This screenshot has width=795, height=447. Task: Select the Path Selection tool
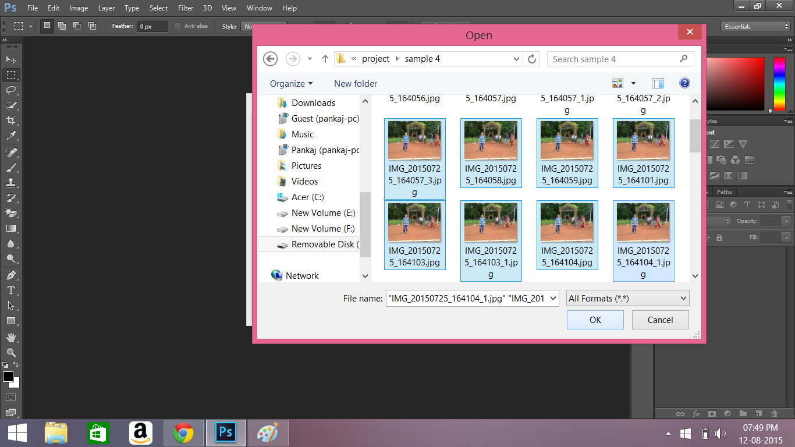pos(10,306)
